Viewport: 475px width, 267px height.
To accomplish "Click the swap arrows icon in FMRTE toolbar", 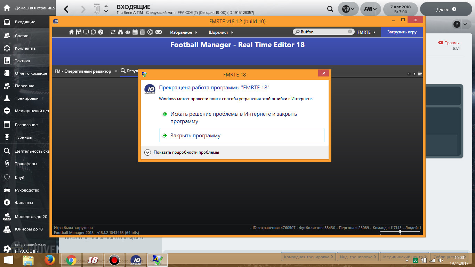I will tap(113, 32).
